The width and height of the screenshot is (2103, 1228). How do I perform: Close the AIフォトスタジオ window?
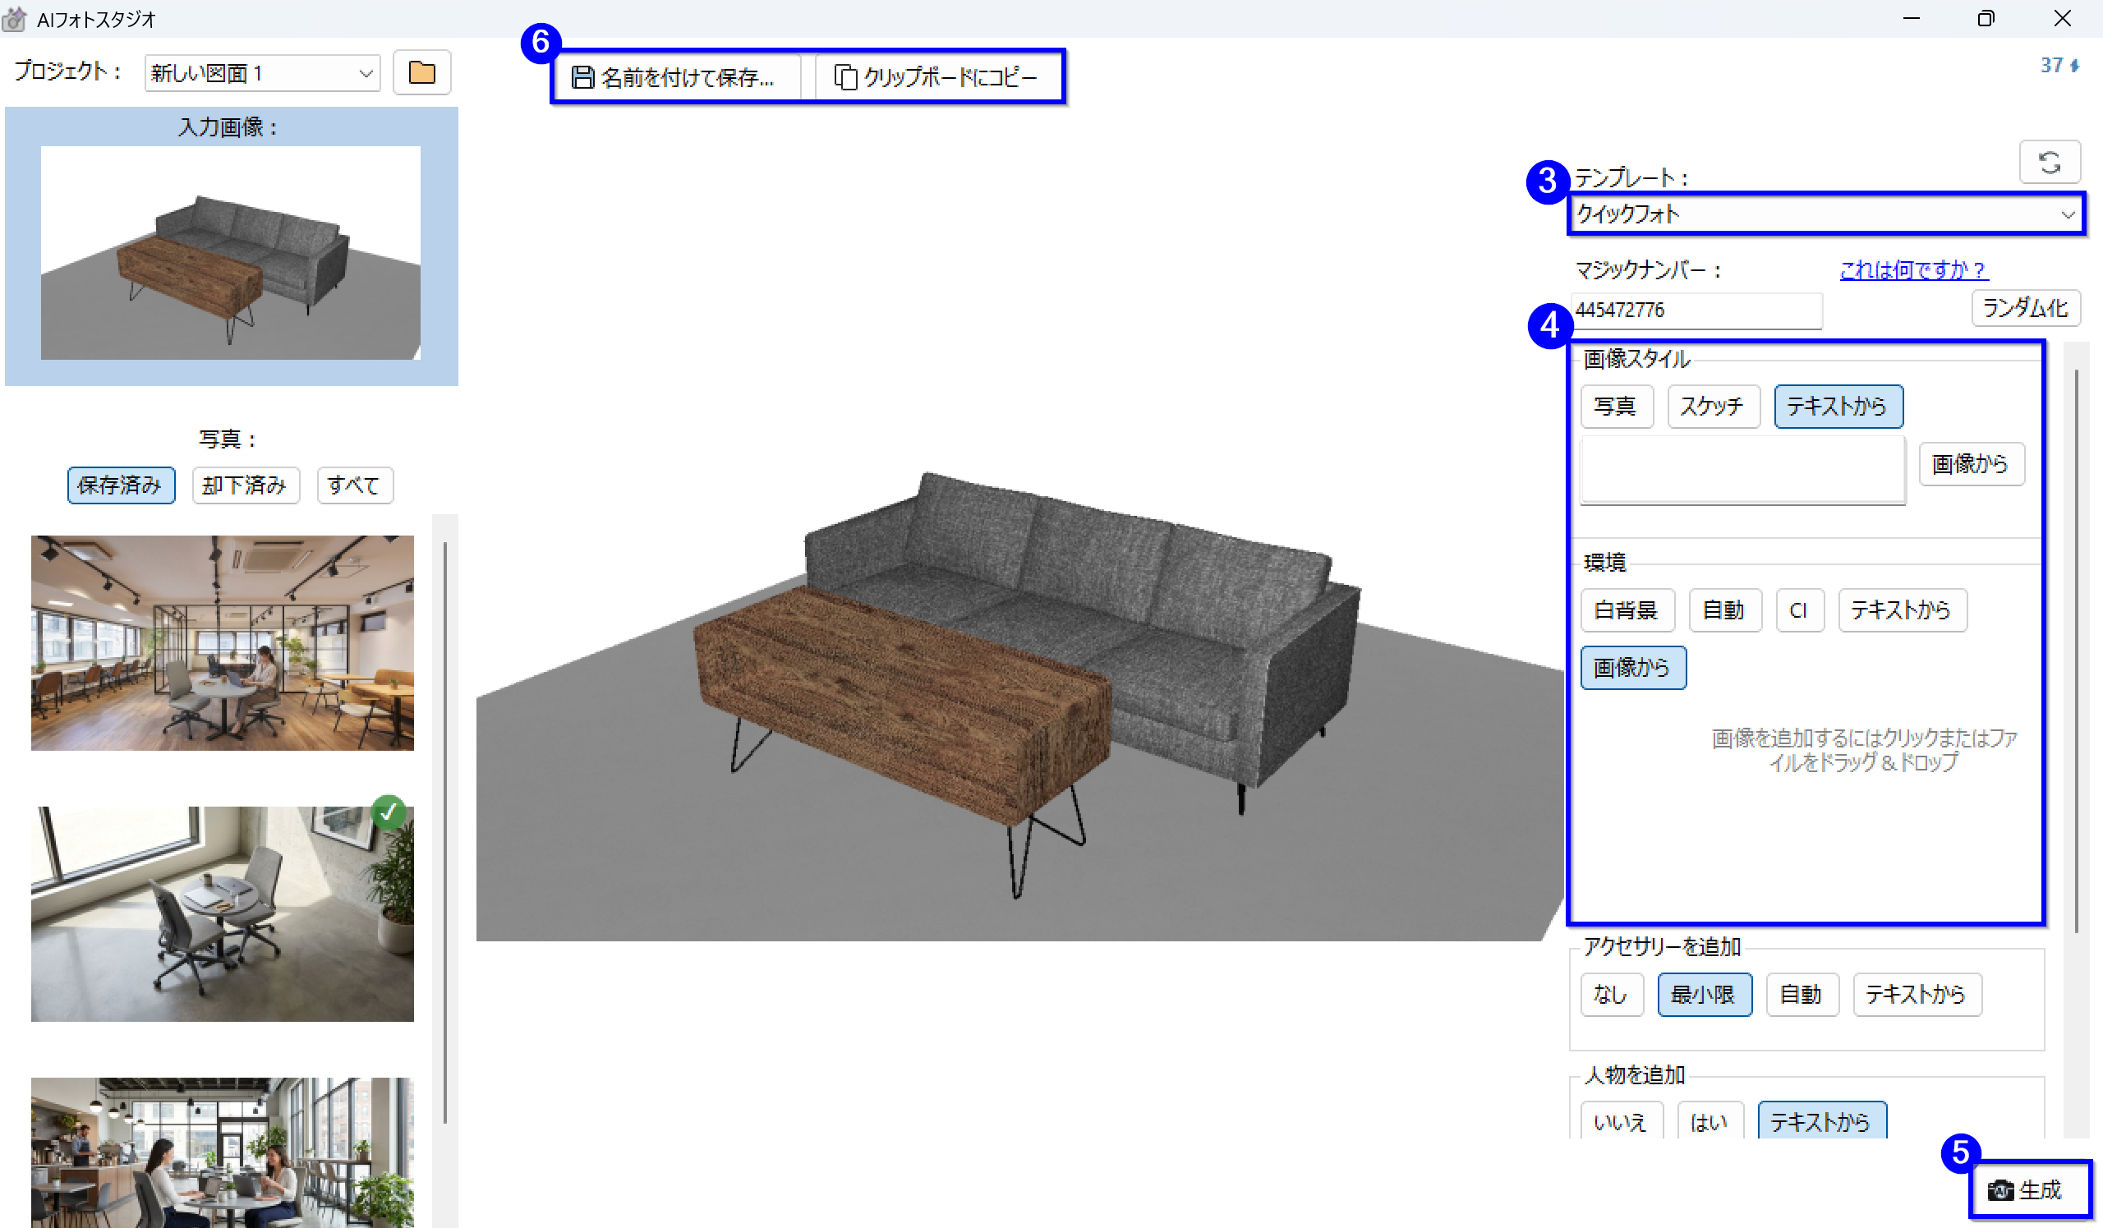[2062, 18]
